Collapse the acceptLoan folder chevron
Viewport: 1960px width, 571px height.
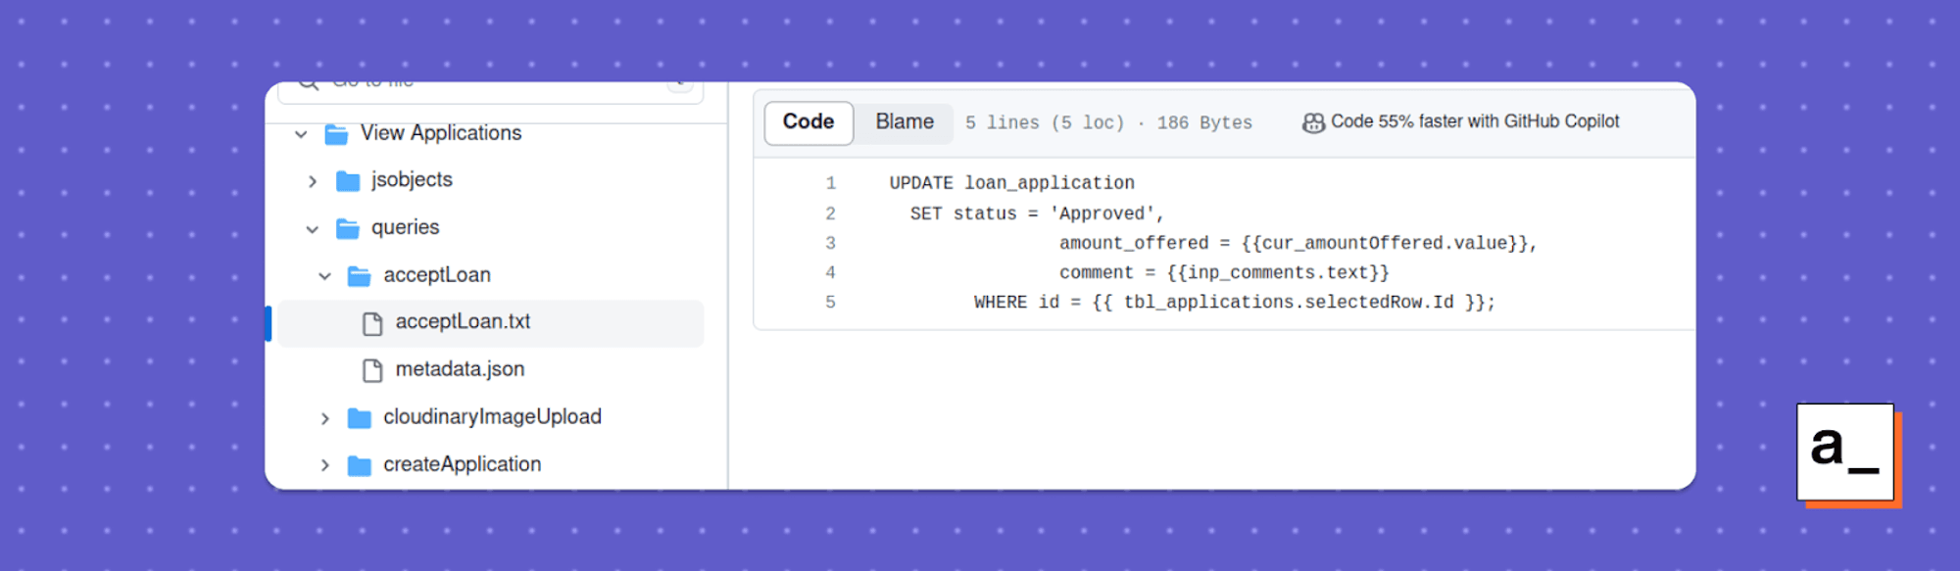324,276
